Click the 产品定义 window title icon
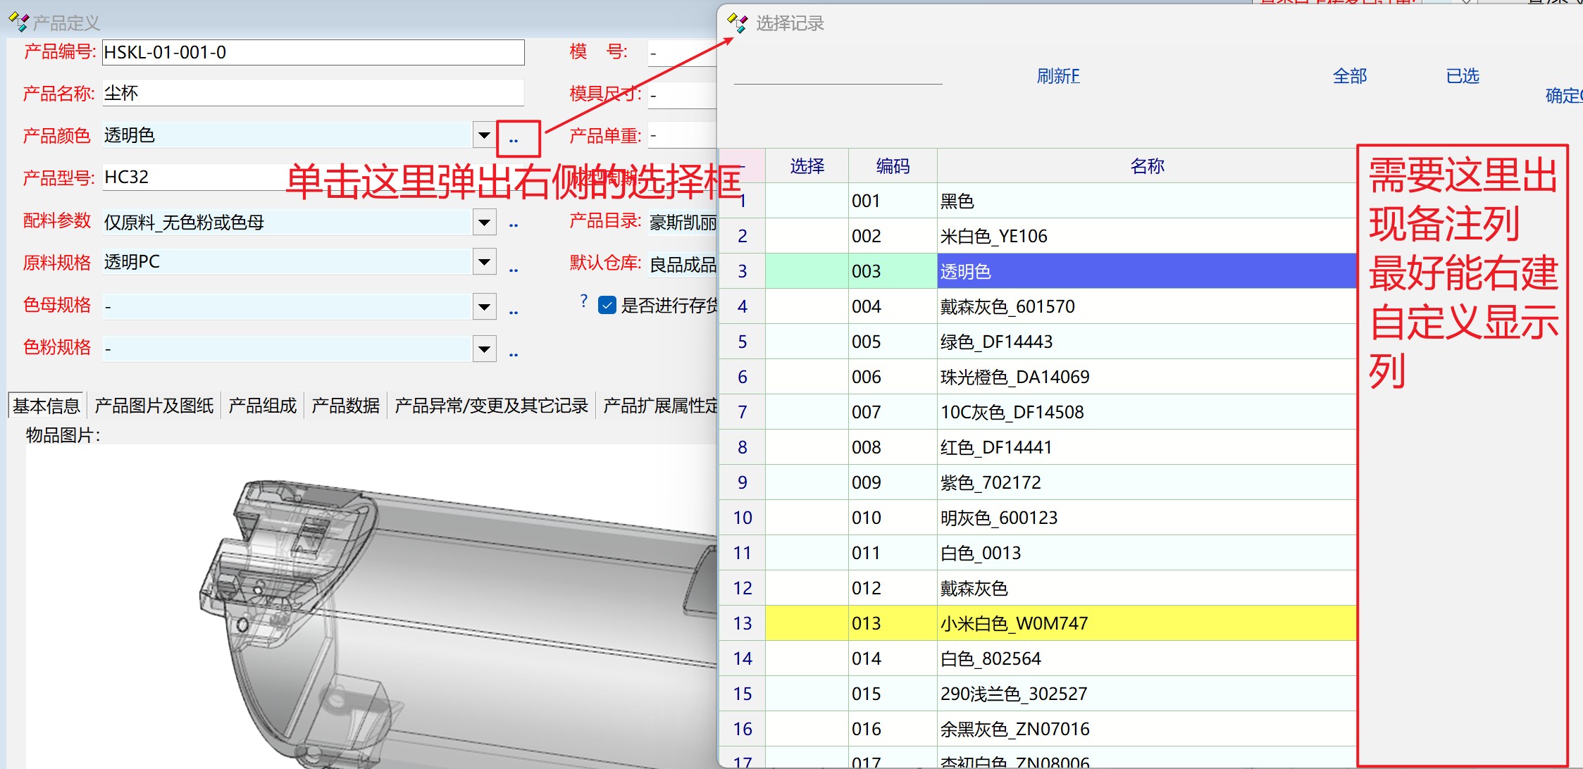This screenshot has width=1583, height=769. click(x=19, y=23)
